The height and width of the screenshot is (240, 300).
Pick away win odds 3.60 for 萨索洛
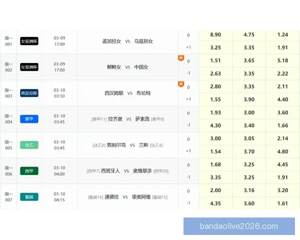pos(282,112)
